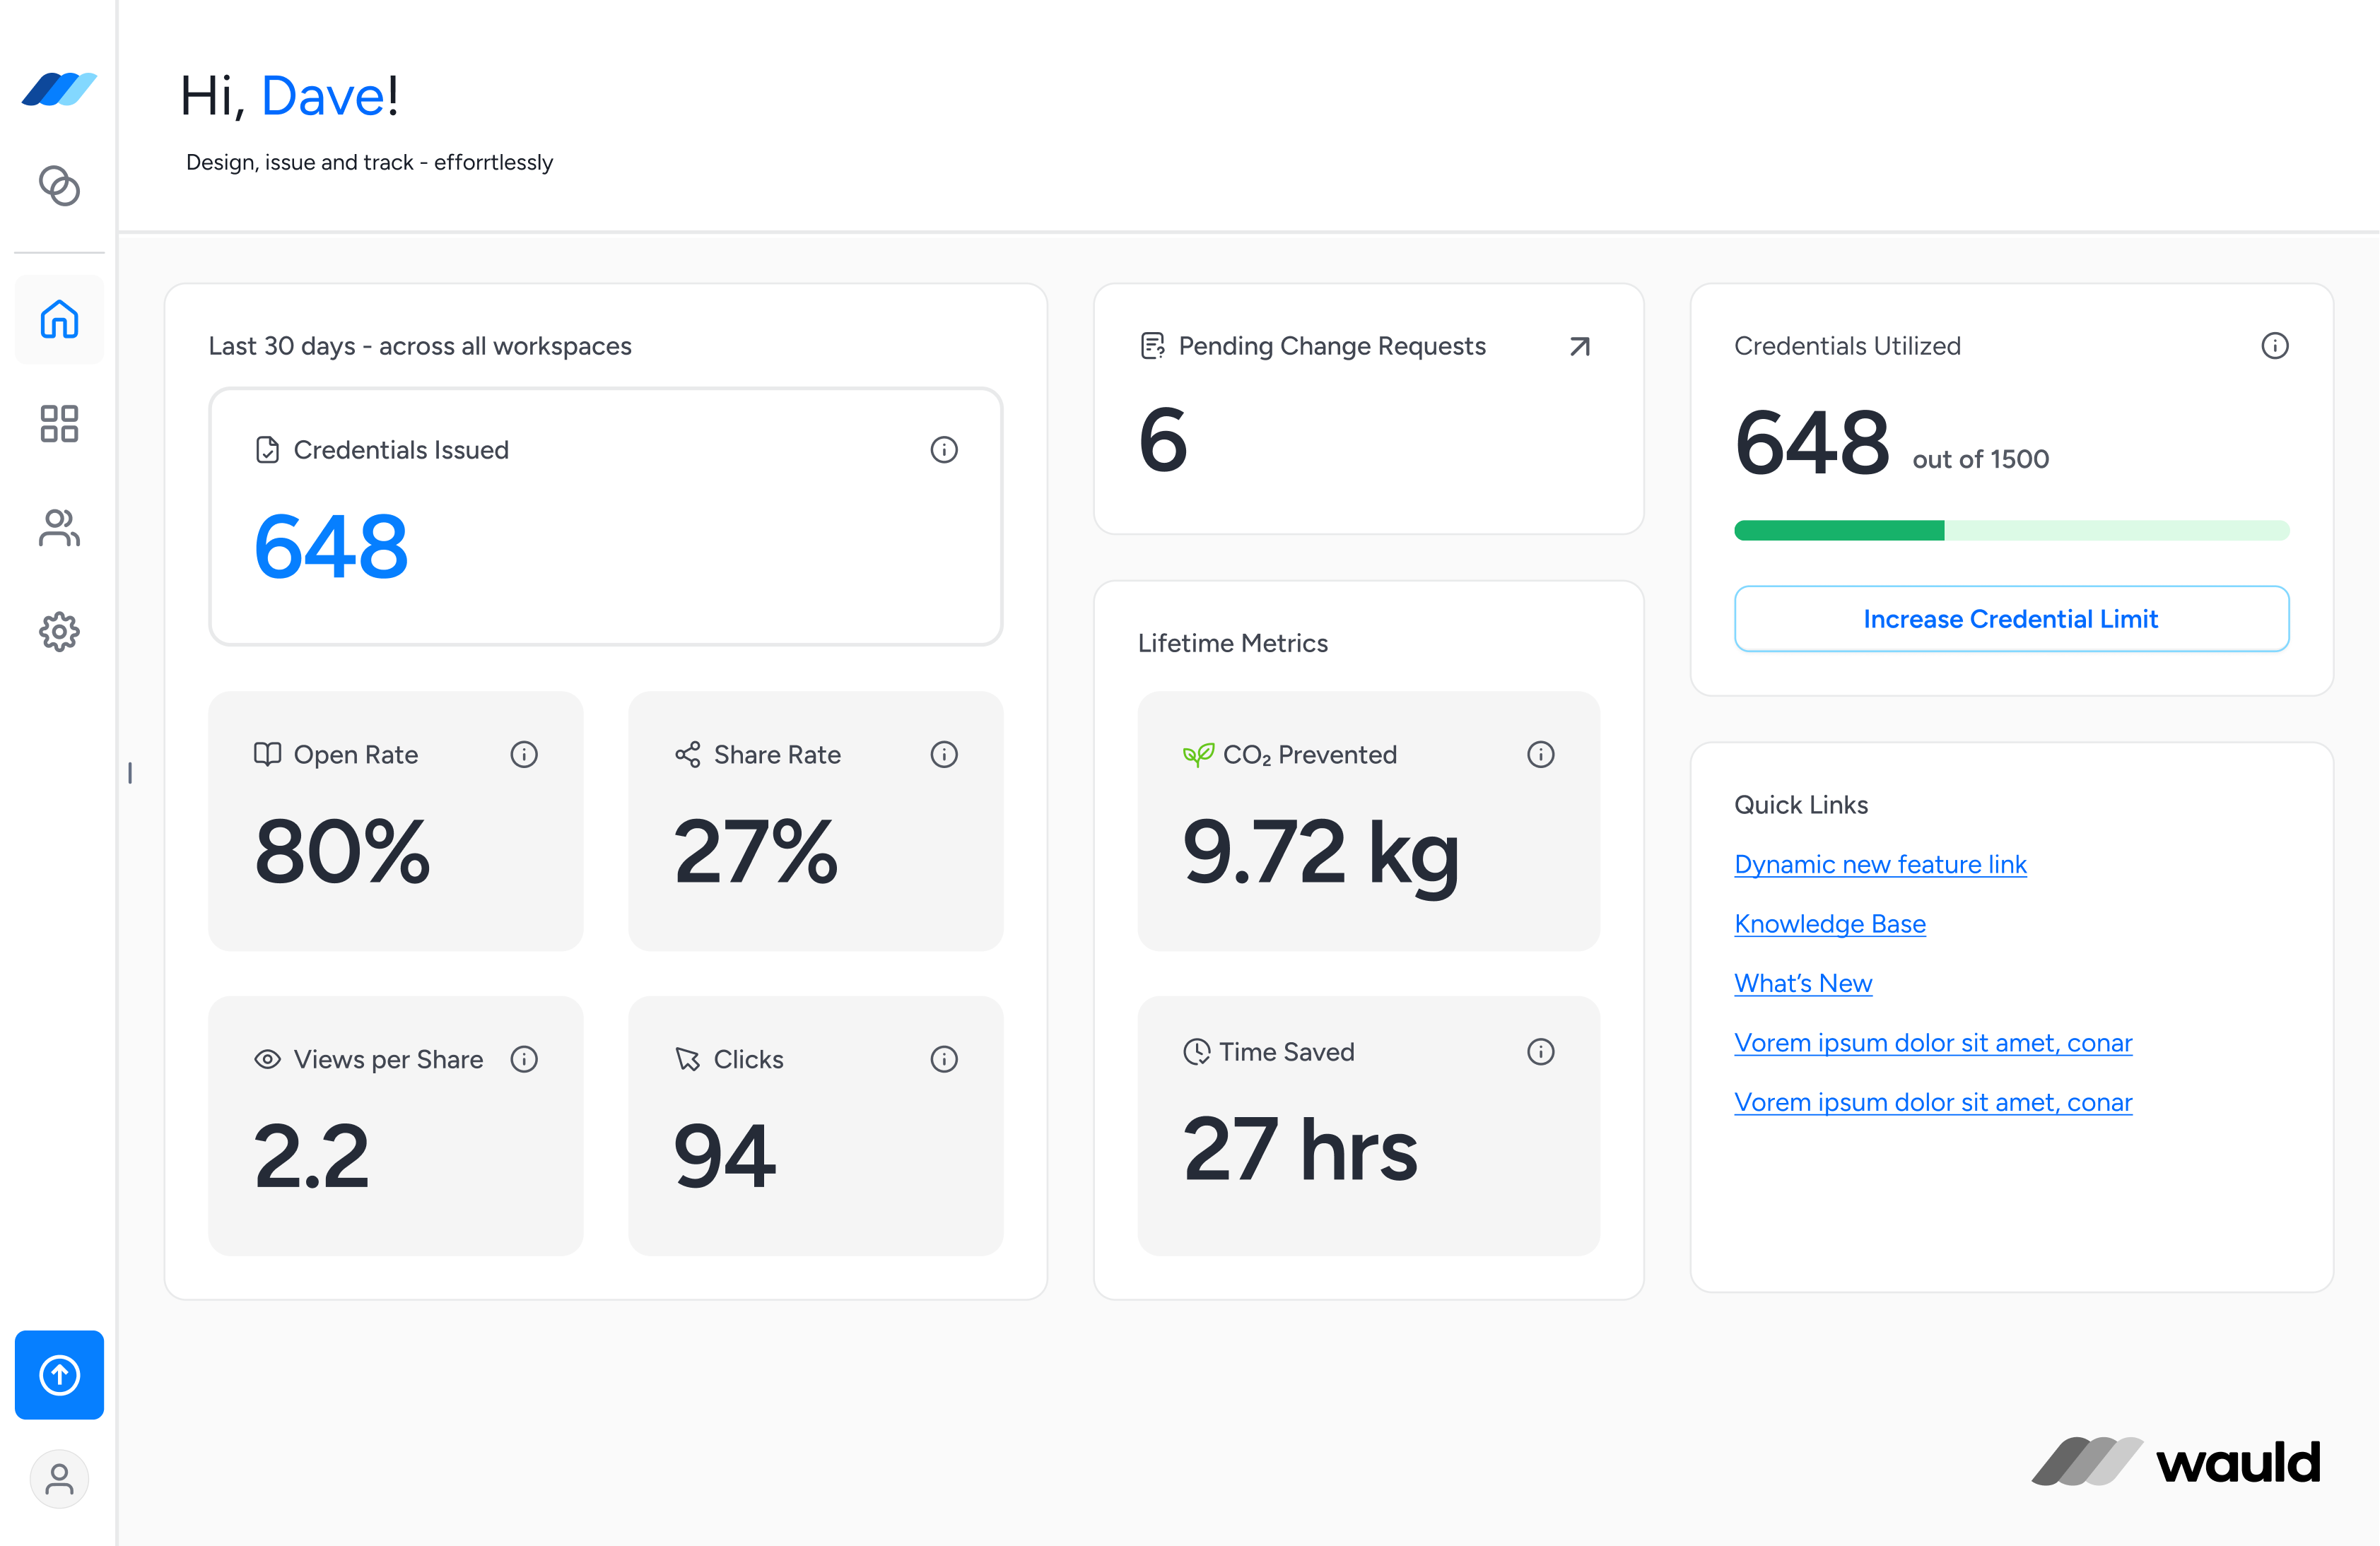2380x1546 pixels.
Task: Open the profile avatar icon
Action: pyautogui.click(x=59, y=1478)
